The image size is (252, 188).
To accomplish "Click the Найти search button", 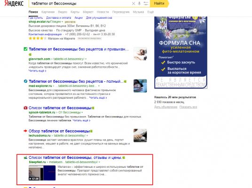I will (159, 3).
